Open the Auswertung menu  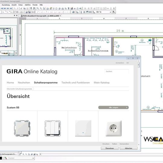6,5
